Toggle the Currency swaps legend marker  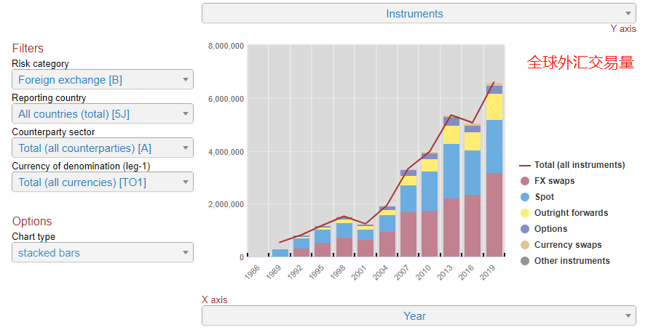tap(524, 245)
